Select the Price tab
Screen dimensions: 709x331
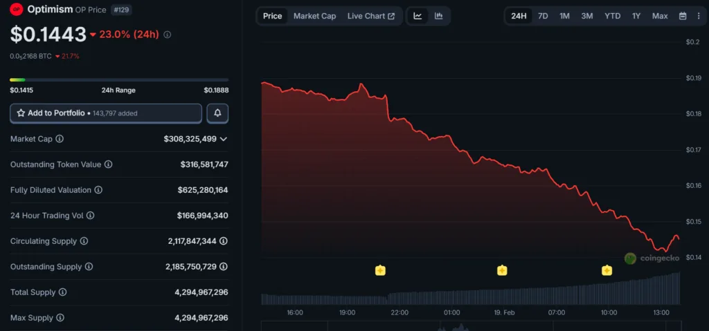pyautogui.click(x=273, y=17)
